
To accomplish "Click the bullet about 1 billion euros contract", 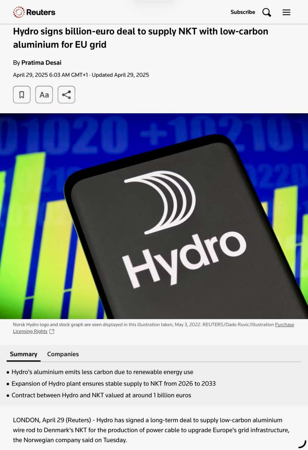I will (101, 395).
